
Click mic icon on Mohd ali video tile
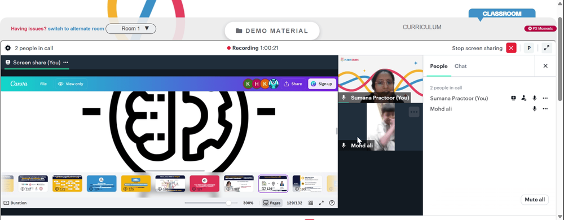(x=343, y=145)
